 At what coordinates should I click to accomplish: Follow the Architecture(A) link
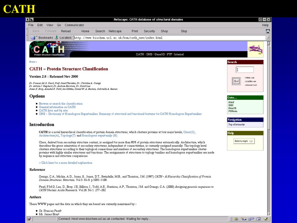(x=49, y=135)
